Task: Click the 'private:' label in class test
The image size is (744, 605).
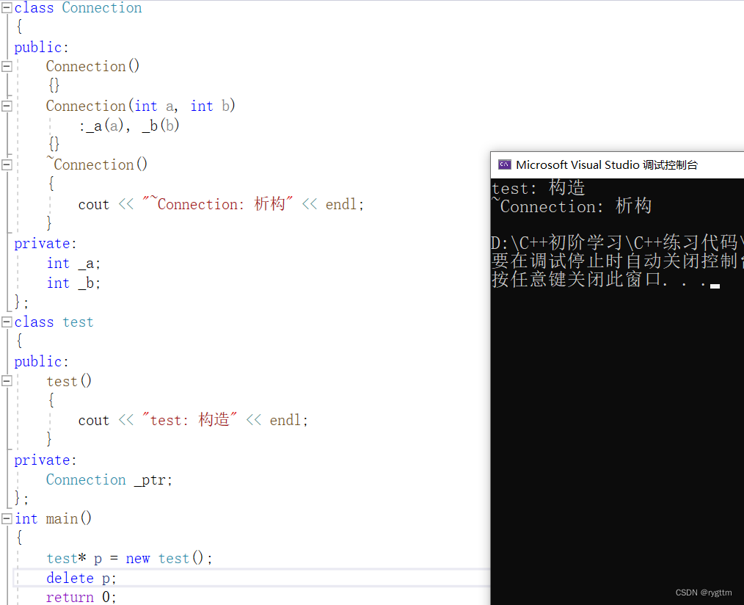Action: (x=45, y=460)
